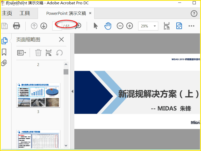Viewport: 201px width, 151px height.
Task: Close the 页面缩略图 panel
Action: click(x=61, y=40)
